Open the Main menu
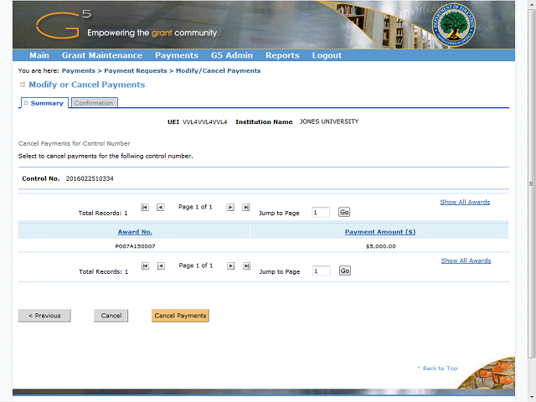 39,55
